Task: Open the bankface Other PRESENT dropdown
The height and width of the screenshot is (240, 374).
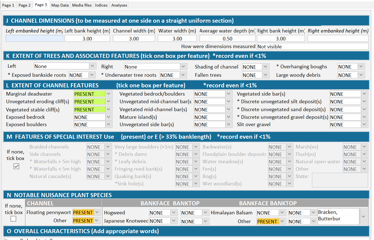Action: pos(271,221)
